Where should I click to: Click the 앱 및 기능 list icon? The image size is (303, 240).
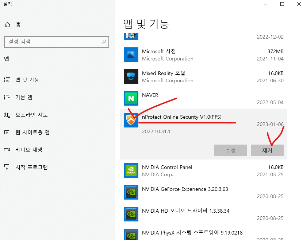7,80
